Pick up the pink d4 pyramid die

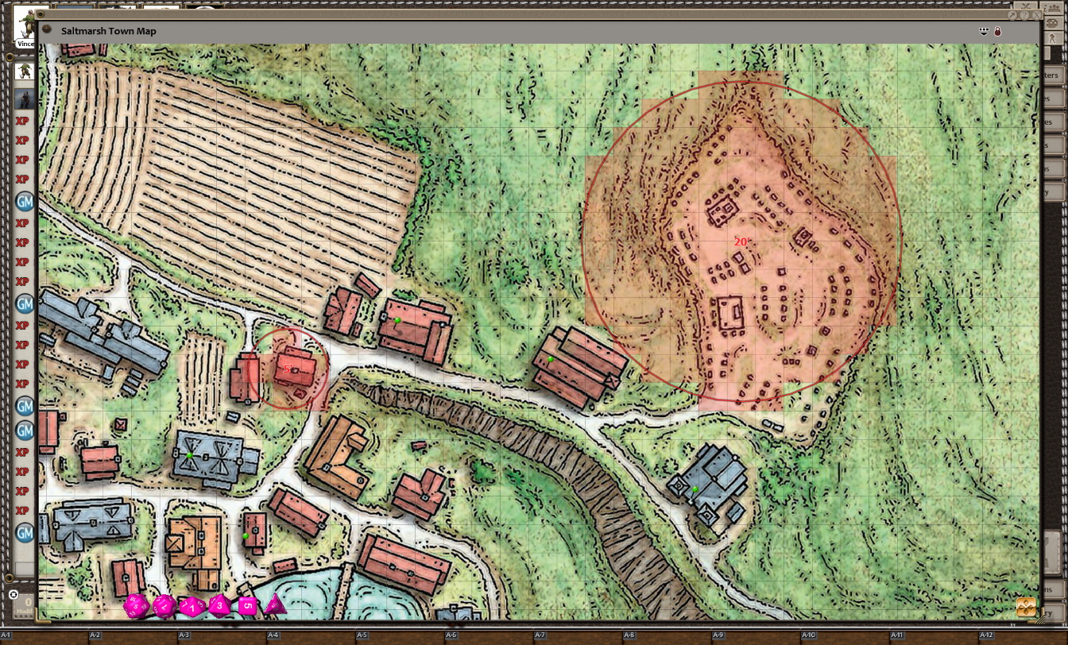pos(275,604)
